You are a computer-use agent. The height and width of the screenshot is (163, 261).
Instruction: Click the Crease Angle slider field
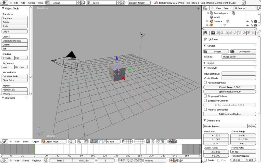229,87
